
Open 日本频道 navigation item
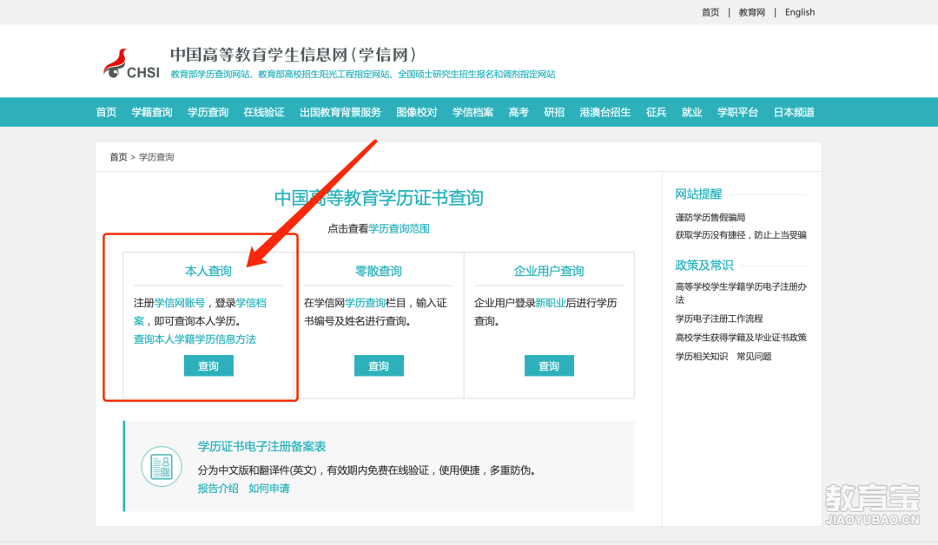coord(794,112)
